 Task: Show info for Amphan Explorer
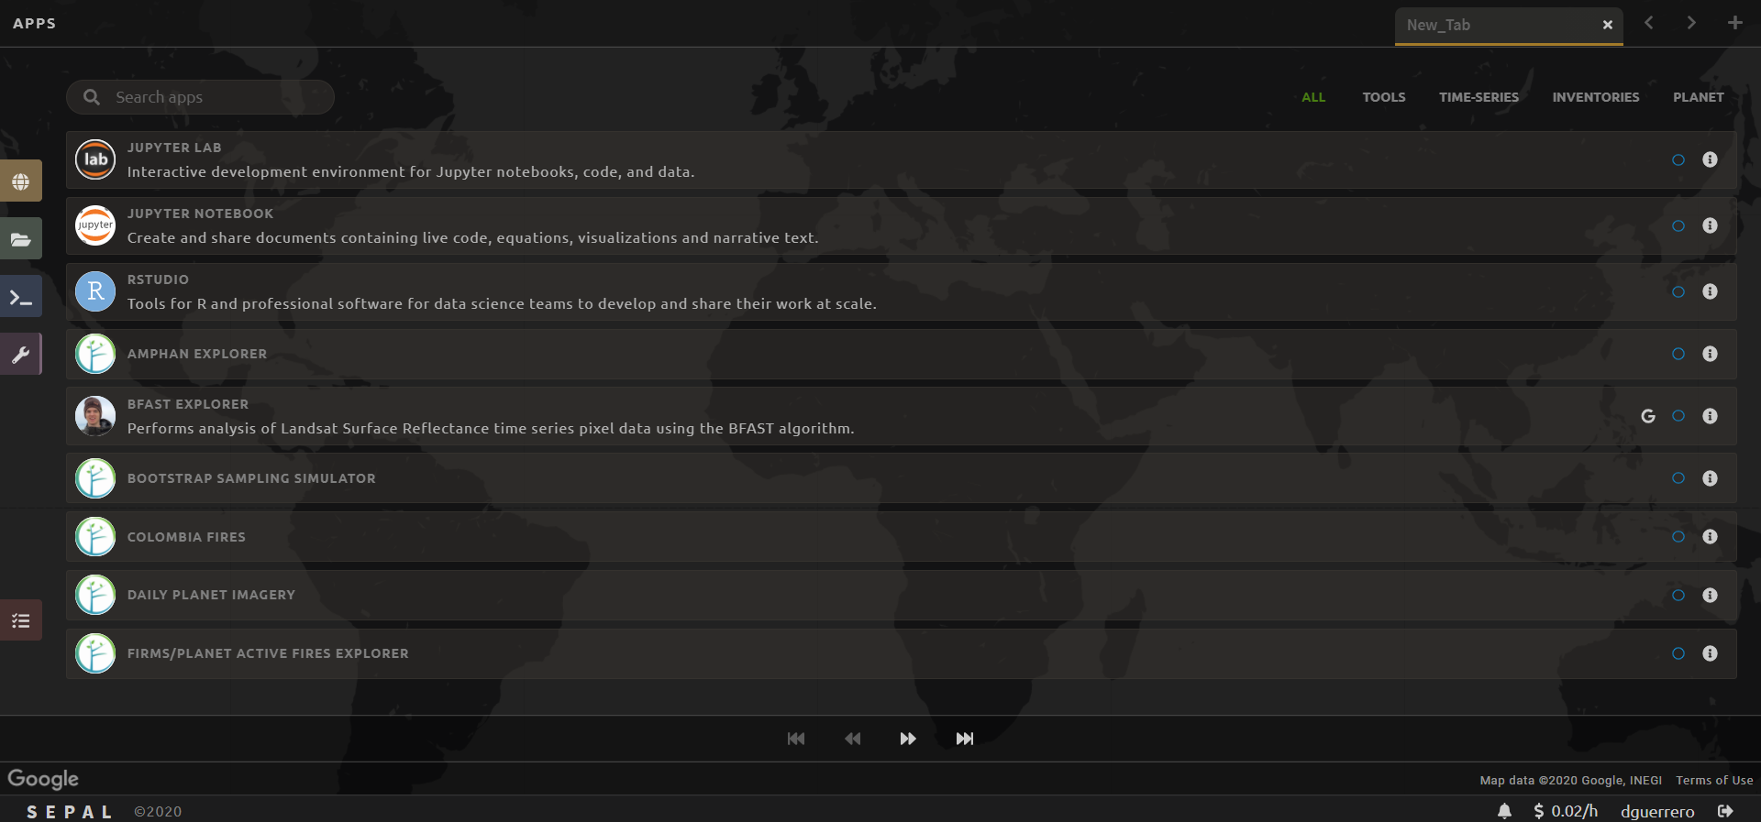coord(1710,354)
